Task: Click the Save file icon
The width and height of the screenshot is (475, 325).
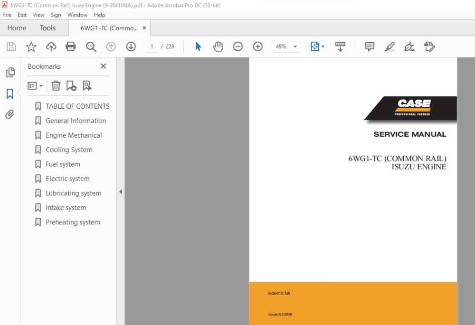Action: click(x=11, y=46)
